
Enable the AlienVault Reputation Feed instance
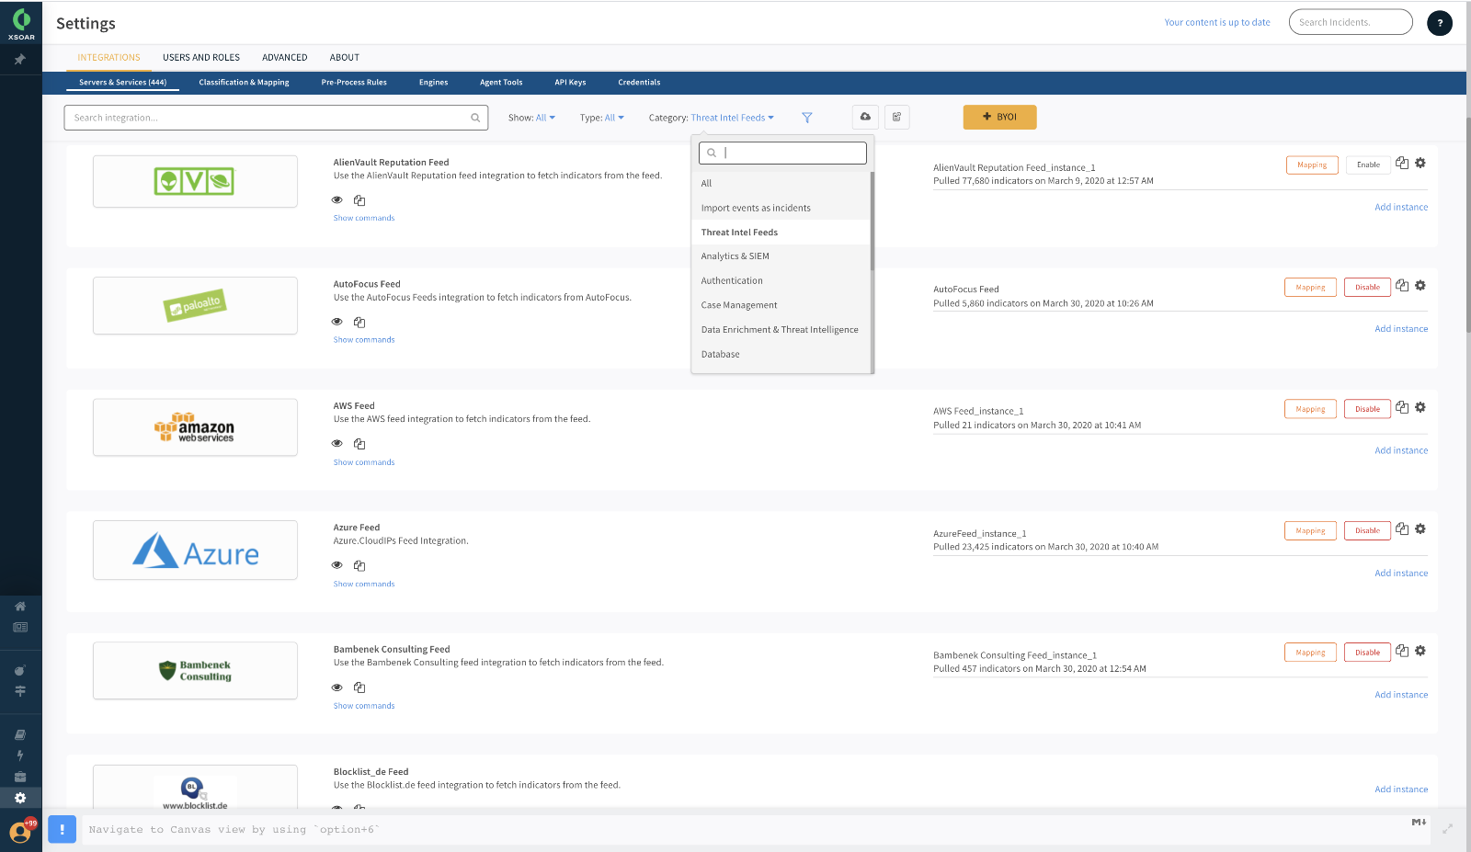coord(1368,165)
